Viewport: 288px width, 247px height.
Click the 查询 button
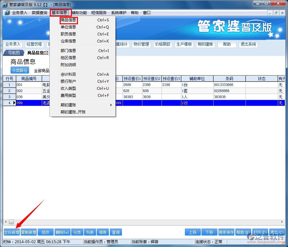[x=116, y=232]
